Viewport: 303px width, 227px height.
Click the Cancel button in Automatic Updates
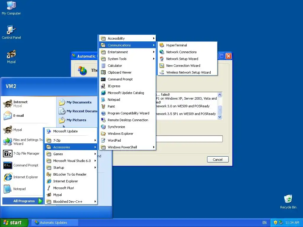click(218, 159)
